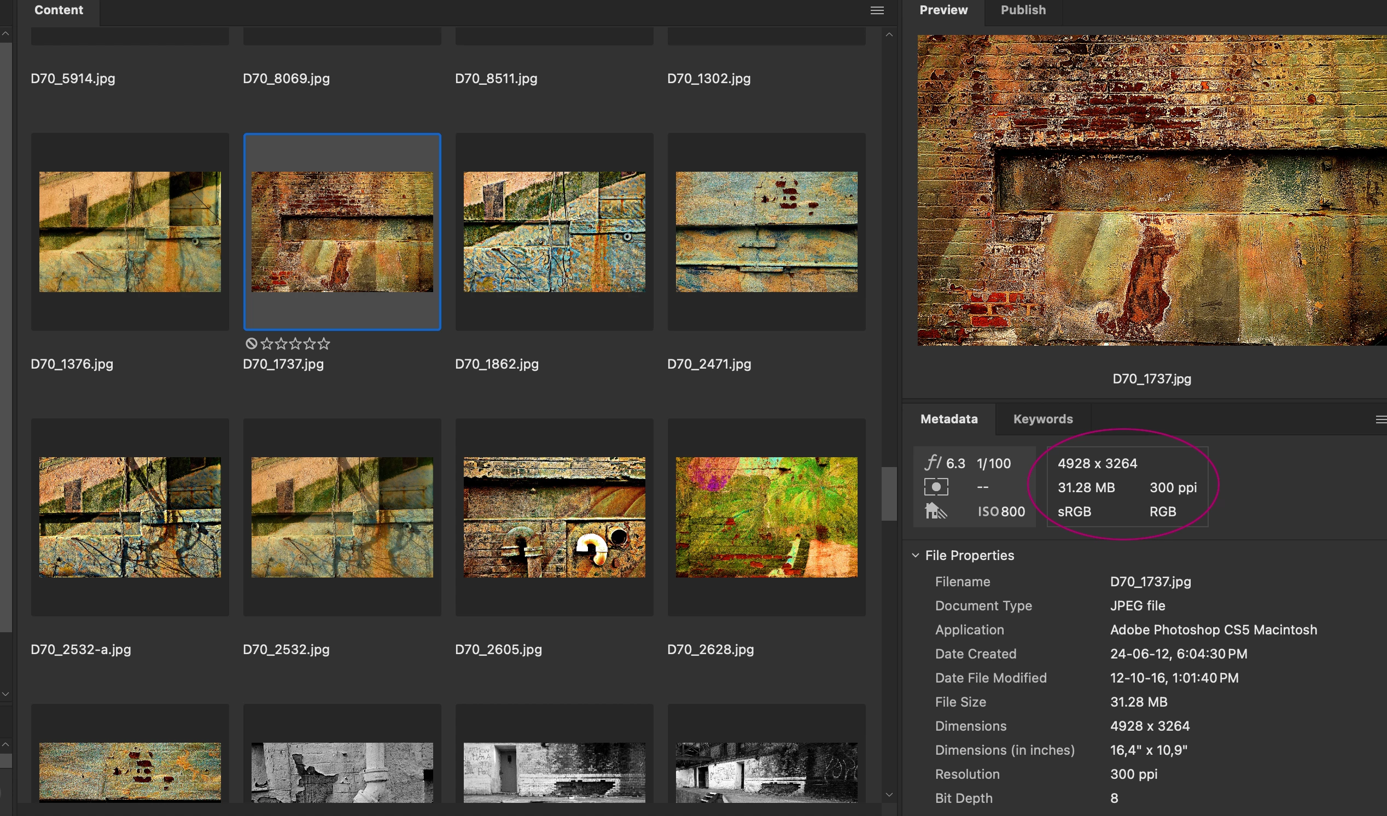Screen dimensions: 1387x816
Task: Open the Content panel hamburger menu
Action: [877, 10]
